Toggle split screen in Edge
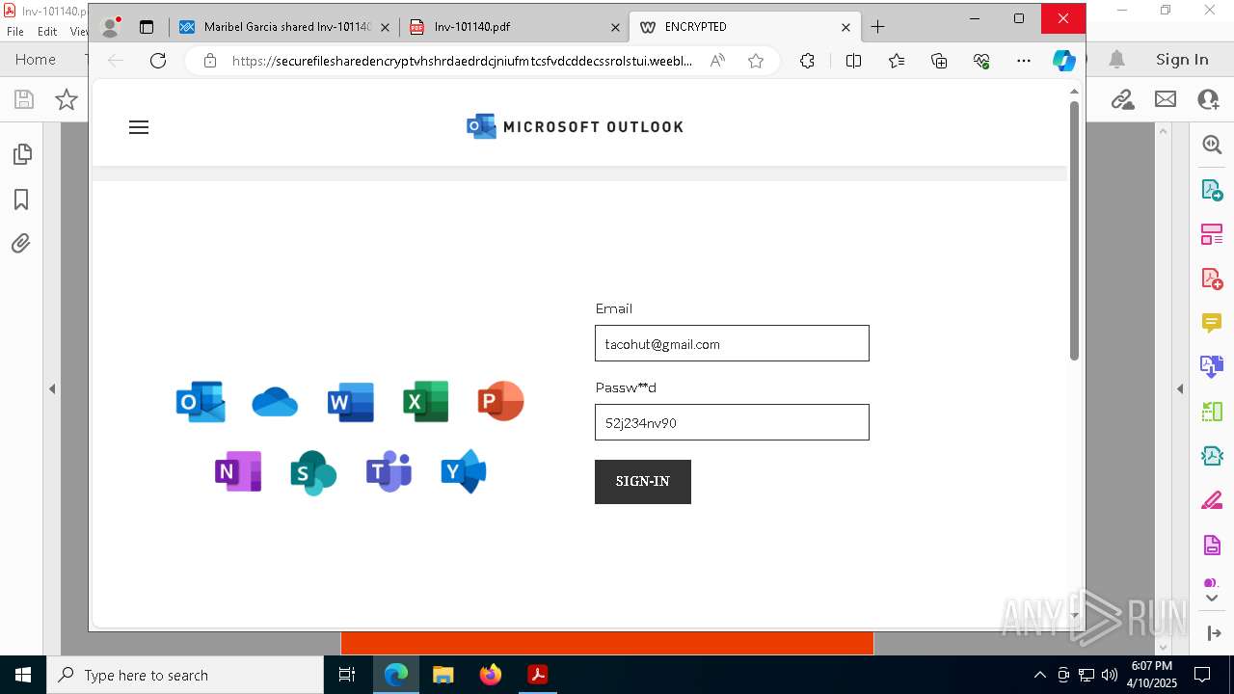Screen dimensions: 1234x694 tap(853, 61)
